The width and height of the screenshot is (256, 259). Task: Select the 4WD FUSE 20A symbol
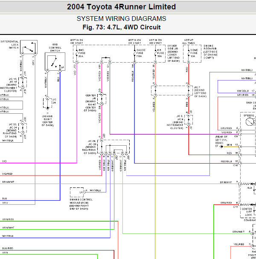pyautogui.click(x=77, y=53)
